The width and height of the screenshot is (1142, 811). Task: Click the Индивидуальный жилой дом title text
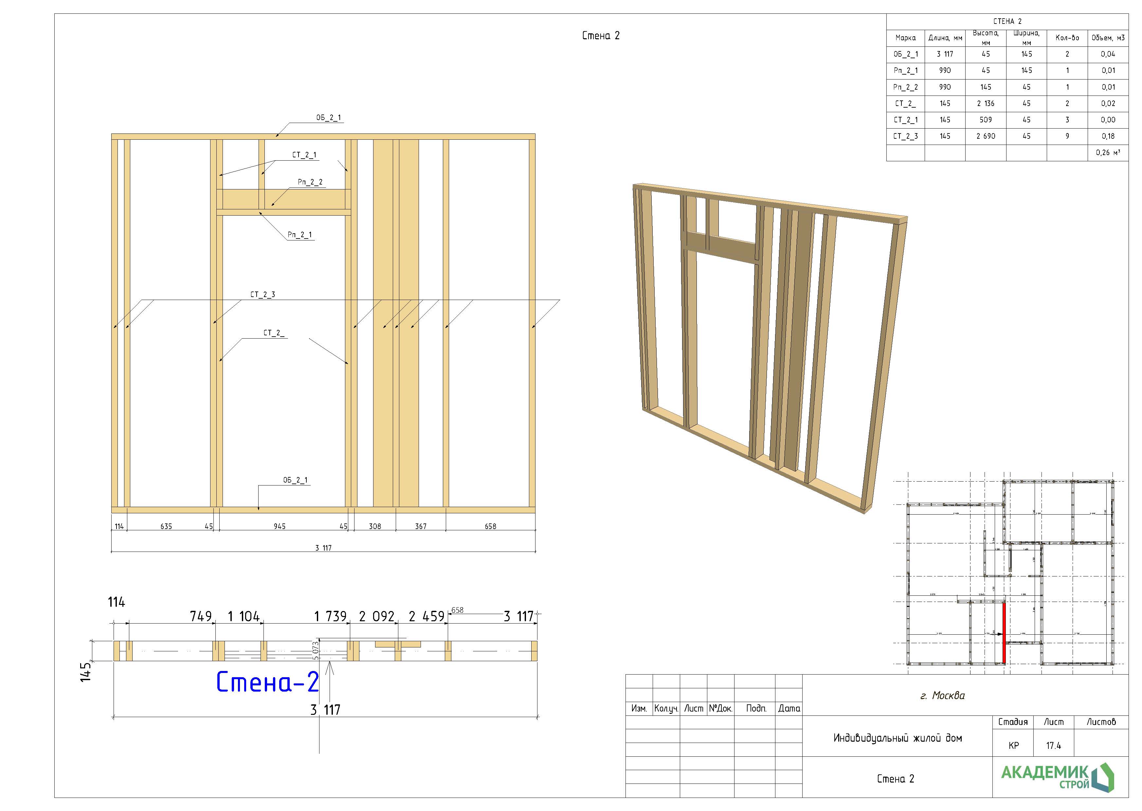pyautogui.click(x=897, y=738)
